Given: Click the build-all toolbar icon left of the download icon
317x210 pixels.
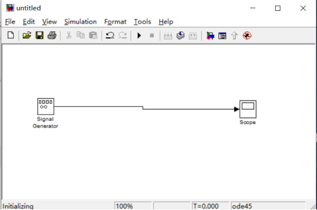Looking at the screenshot, I should (x=168, y=35).
